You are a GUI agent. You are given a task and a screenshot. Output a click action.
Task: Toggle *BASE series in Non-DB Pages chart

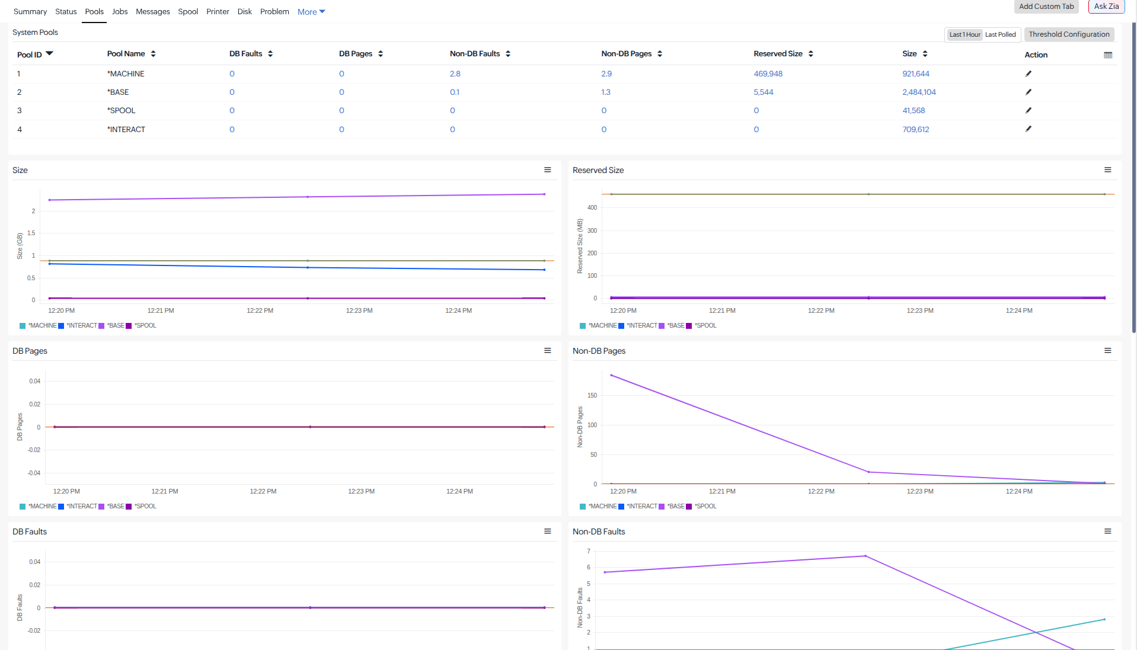672,506
